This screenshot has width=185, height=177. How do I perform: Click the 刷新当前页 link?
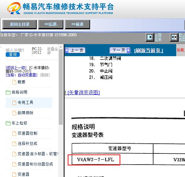point(149,51)
